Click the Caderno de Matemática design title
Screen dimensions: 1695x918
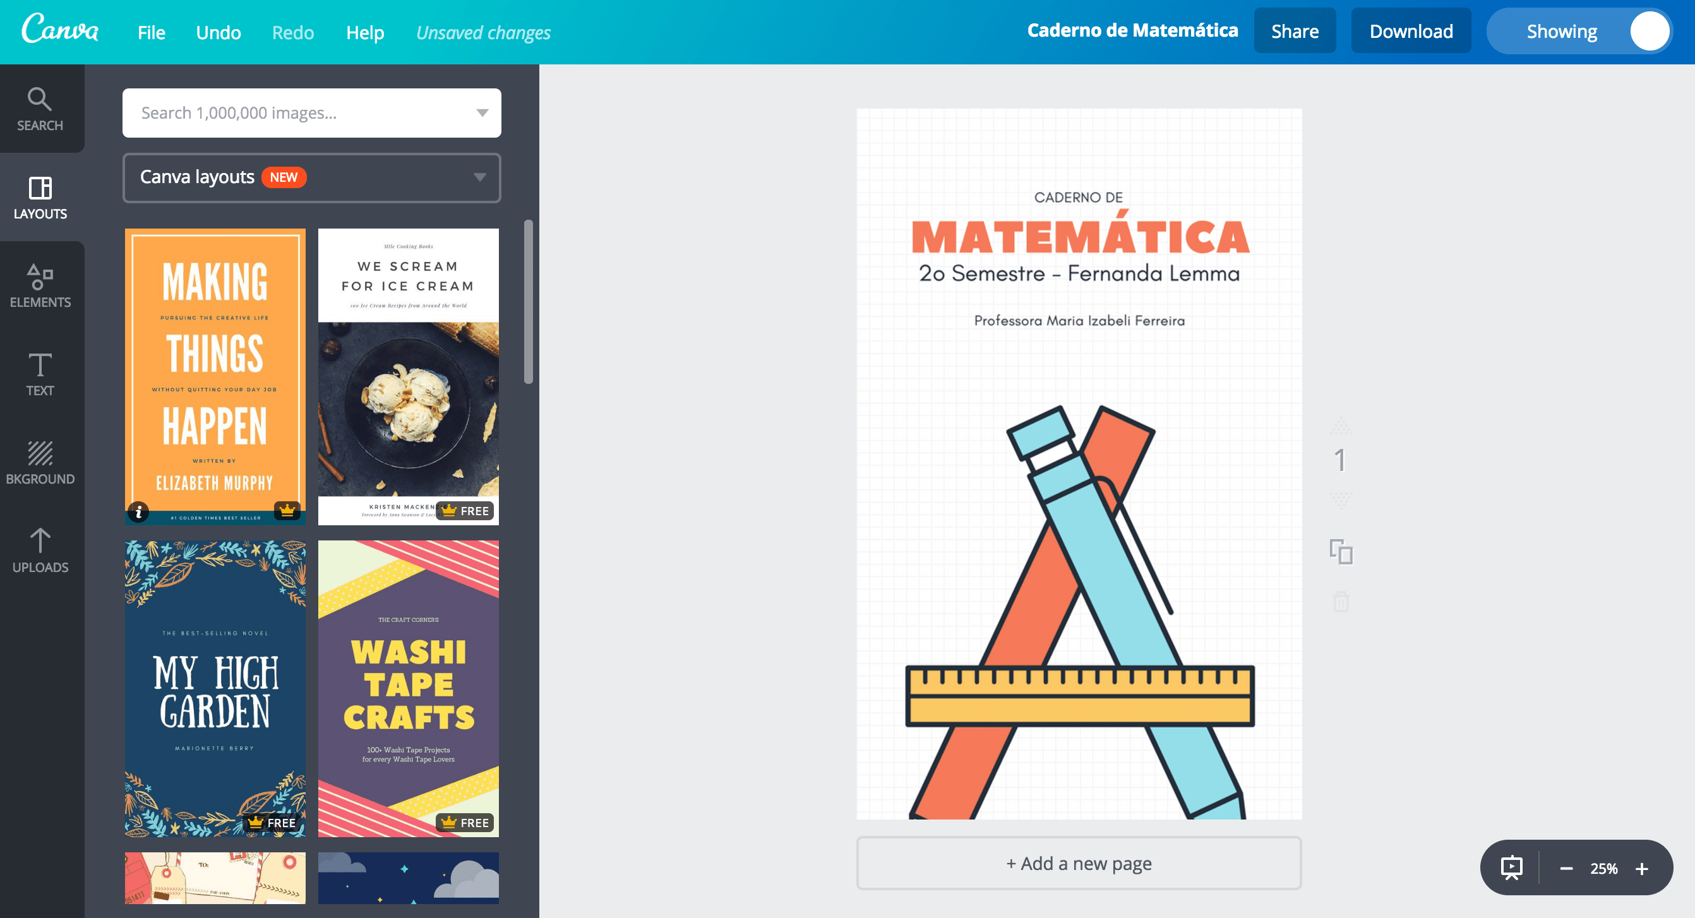(x=1132, y=30)
